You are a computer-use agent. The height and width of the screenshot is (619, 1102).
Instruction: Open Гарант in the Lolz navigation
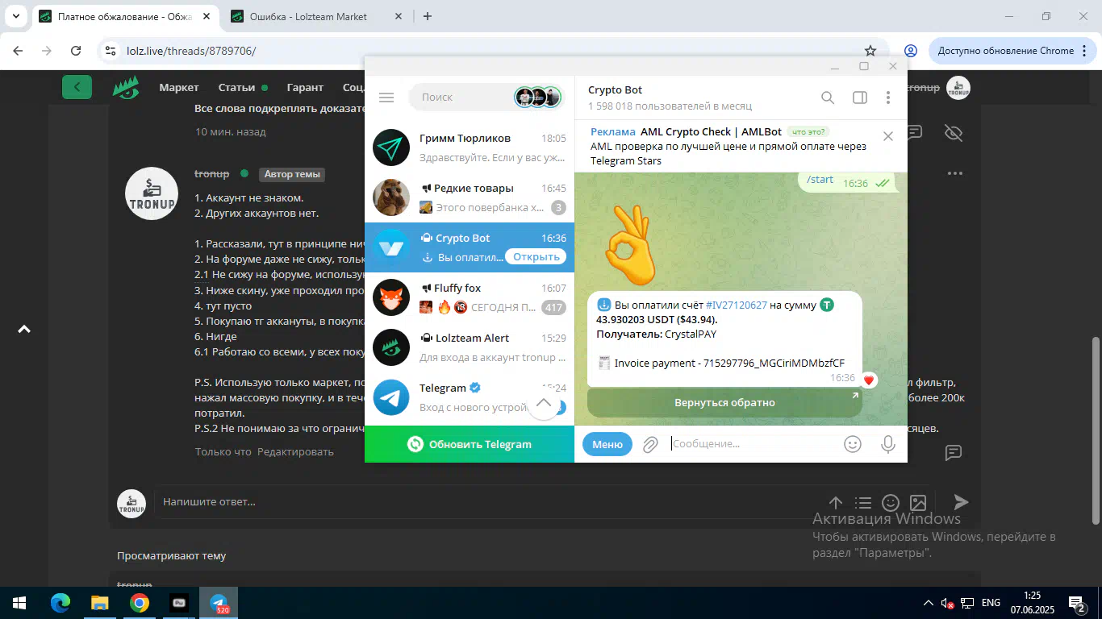click(305, 87)
